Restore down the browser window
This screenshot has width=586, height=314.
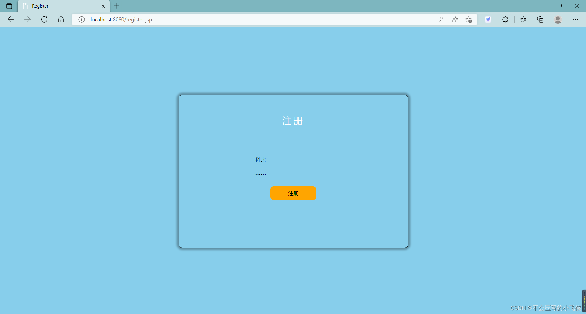pos(559,6)
